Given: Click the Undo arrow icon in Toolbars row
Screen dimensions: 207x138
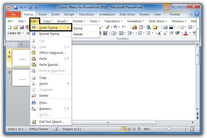Looking at the screenshot, I should [115, 27].
